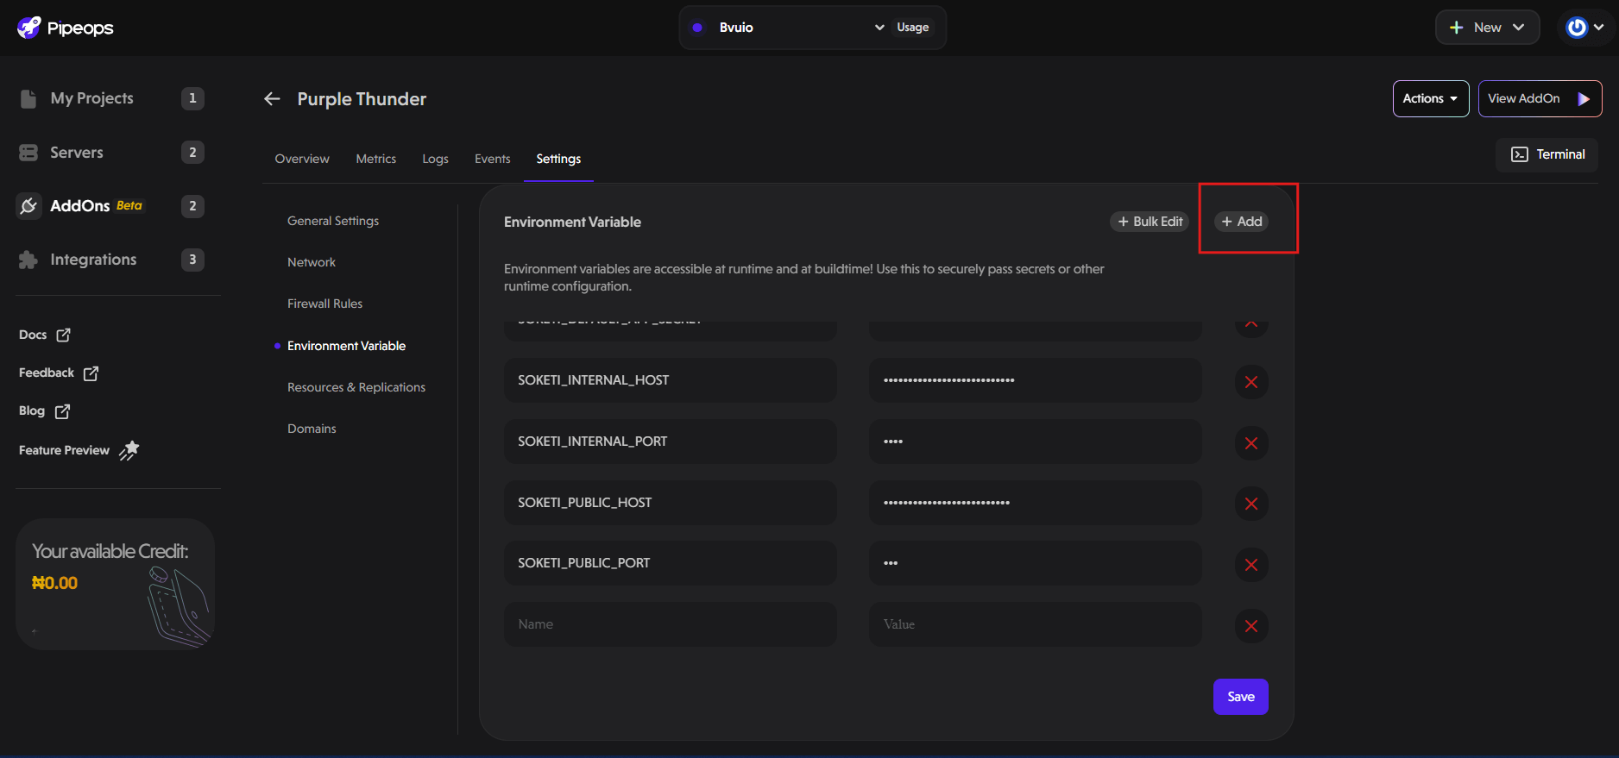This screenshot has width=1619, height=758.
Task: Select the Settings tab
Action: 558,159
